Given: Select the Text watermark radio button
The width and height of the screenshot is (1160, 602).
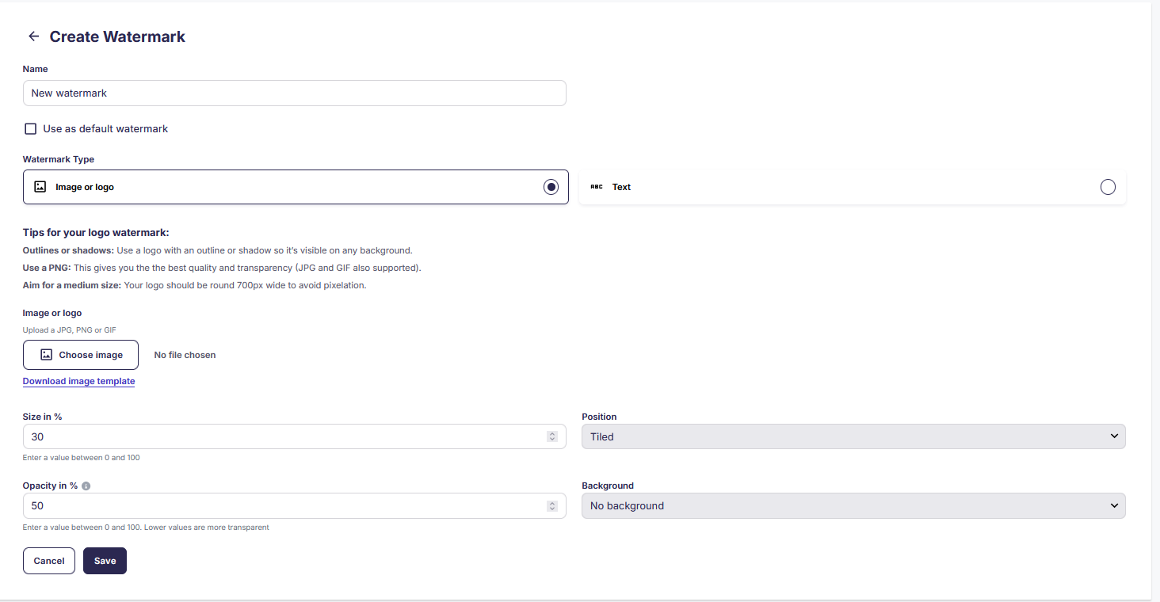Looking at the screenshot, I should coord(1108,186).
